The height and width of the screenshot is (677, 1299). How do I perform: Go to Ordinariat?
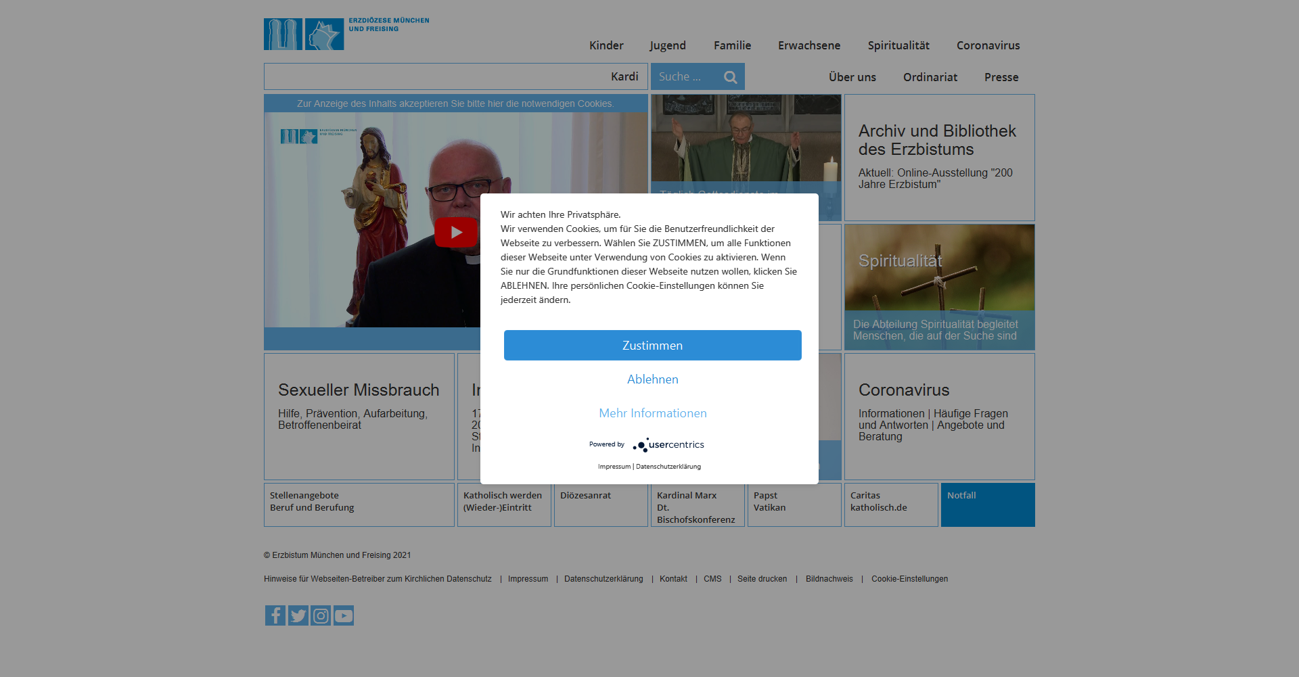tap(930, 77)
